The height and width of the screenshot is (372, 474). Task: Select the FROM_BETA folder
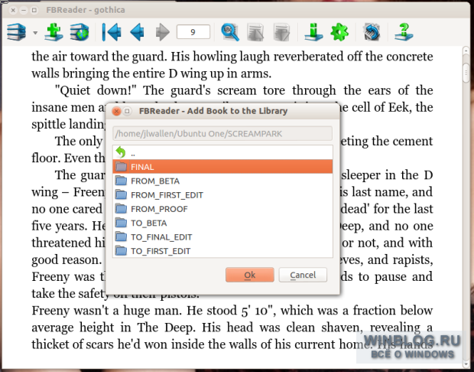(x=222, y=181)
